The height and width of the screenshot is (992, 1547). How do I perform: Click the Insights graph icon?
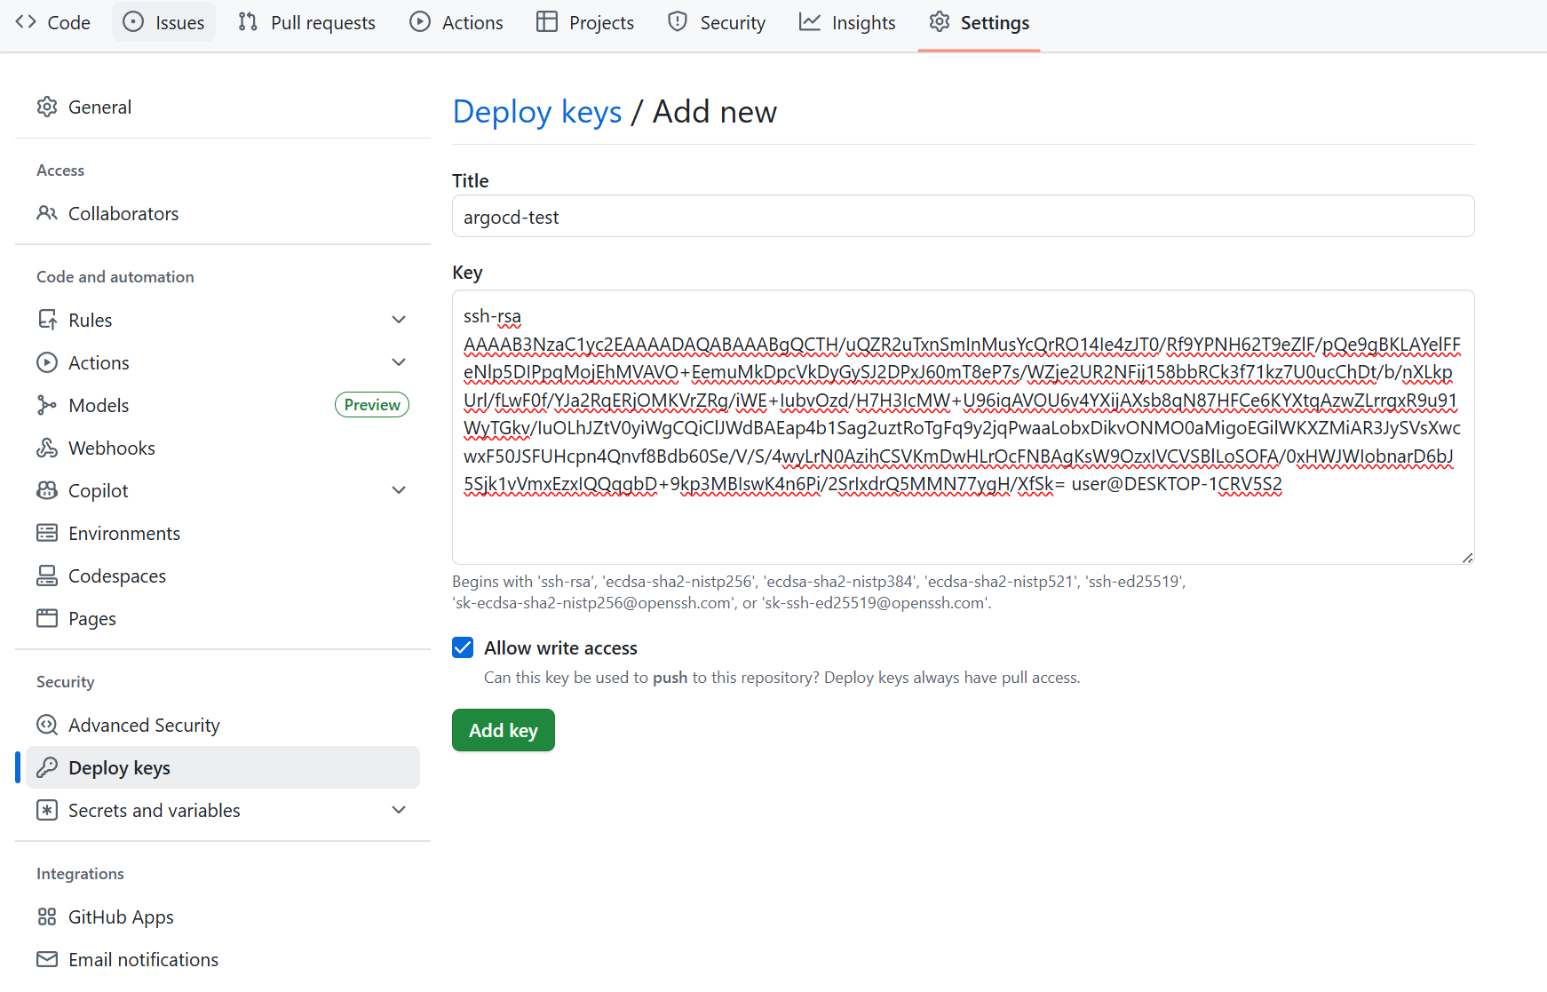(810, 22)
